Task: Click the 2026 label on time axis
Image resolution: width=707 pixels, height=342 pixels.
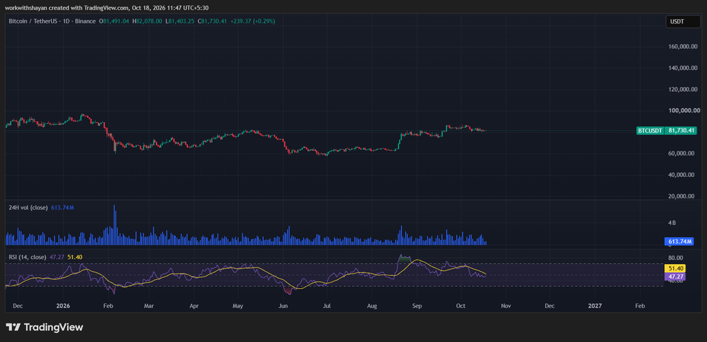Action: [64, 306]
